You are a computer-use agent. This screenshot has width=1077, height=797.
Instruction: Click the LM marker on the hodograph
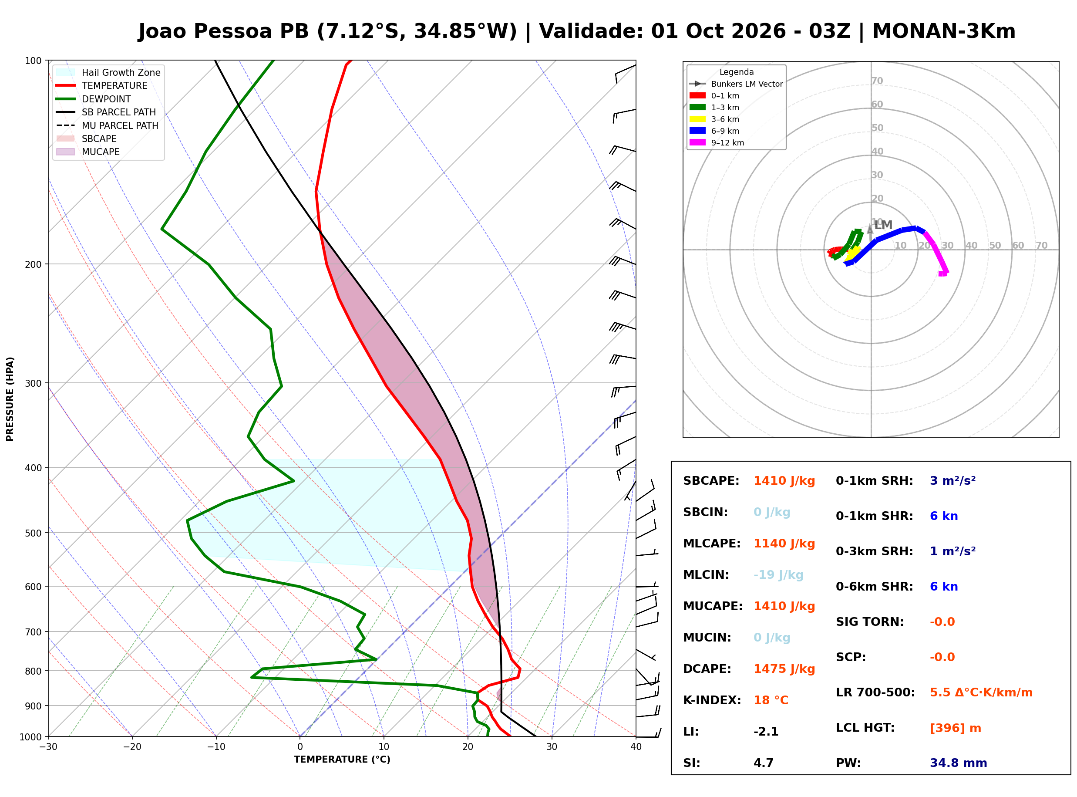[x=883, y=225]
